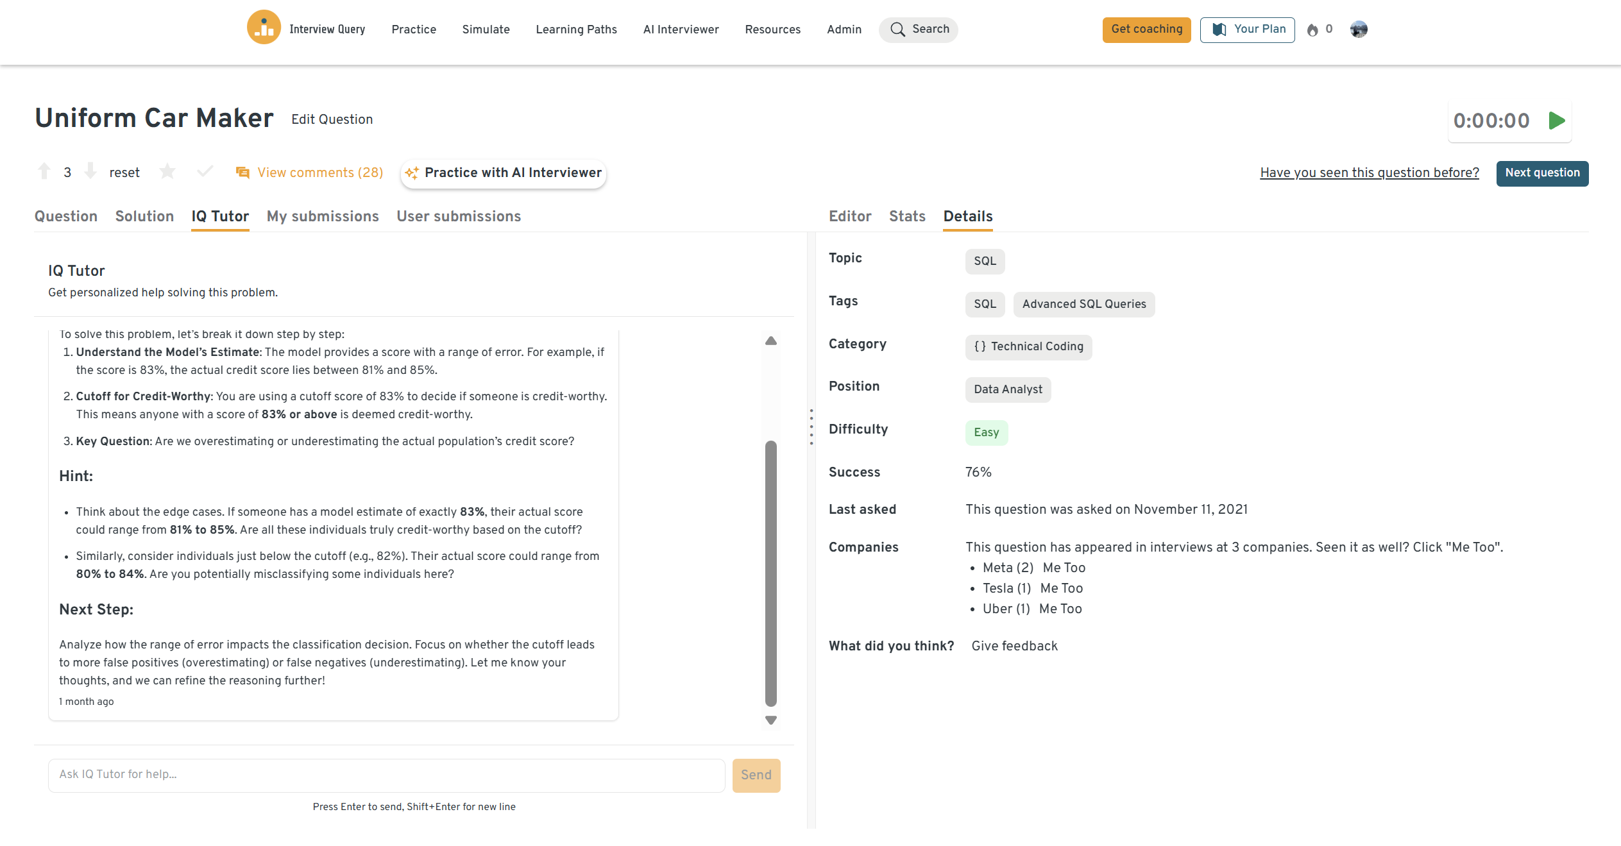This screenshot has width=1621, height=846.
Task: Click the Interview Query logo icon
Action: [x=264, y=28]
